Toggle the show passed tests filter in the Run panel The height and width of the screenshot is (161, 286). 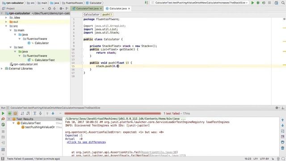[10, 113]
